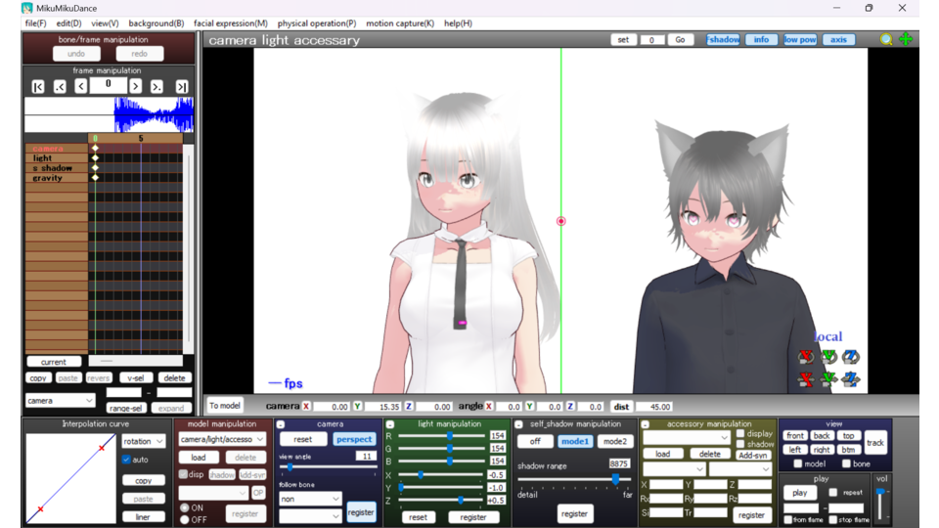939x528 pixels.
Task: Switch self shadow to mode2
Action: tap(614, 441)
